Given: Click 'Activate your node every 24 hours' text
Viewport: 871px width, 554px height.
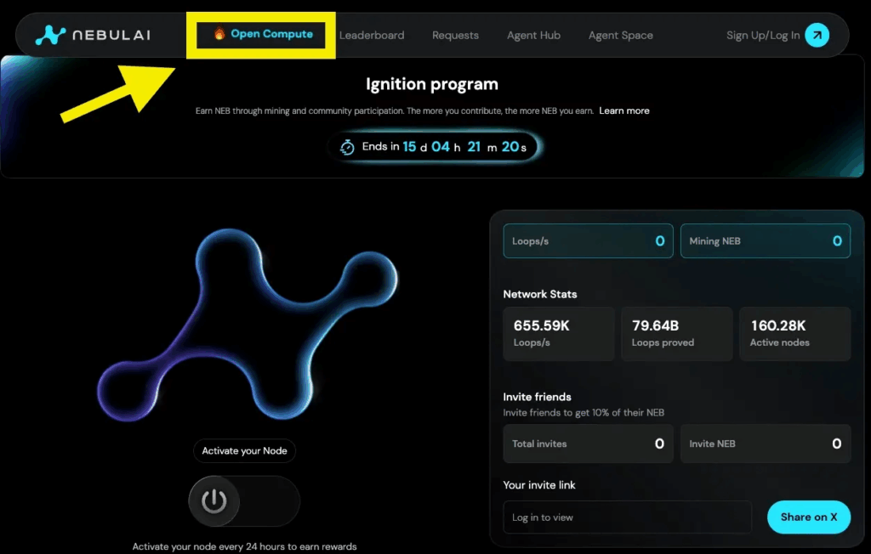Looking at the screenshot, I should (244, 547).
